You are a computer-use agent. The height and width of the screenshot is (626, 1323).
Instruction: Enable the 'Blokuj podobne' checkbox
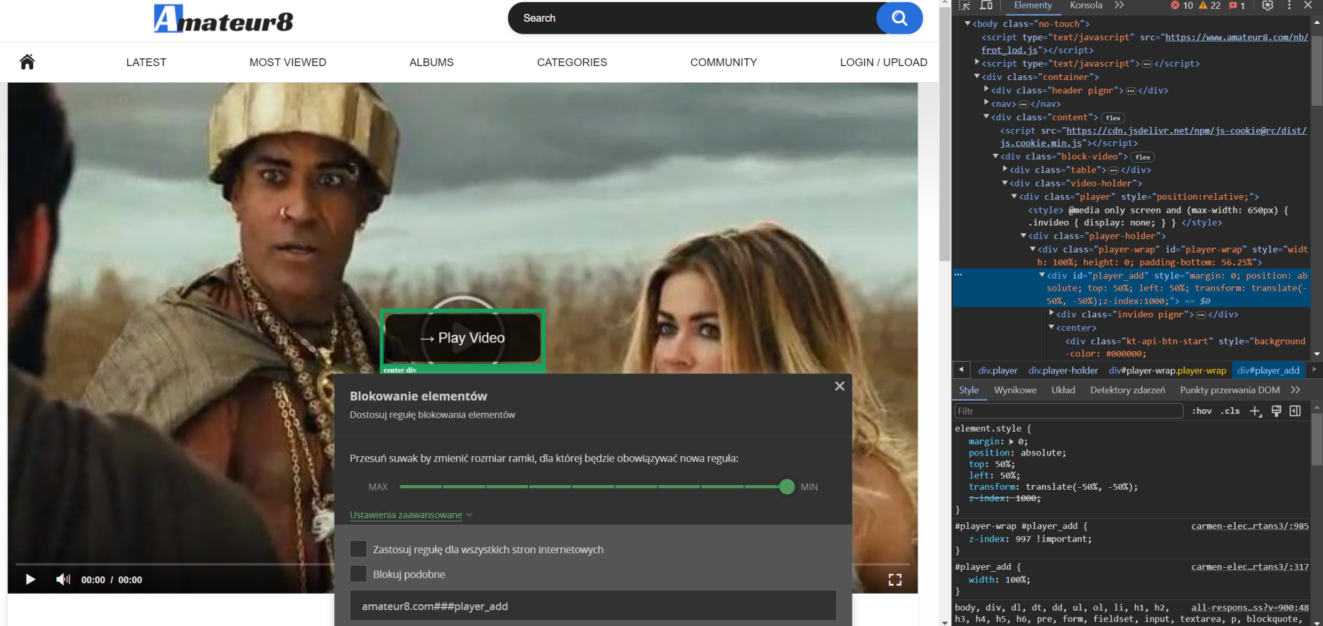point(359,574)
